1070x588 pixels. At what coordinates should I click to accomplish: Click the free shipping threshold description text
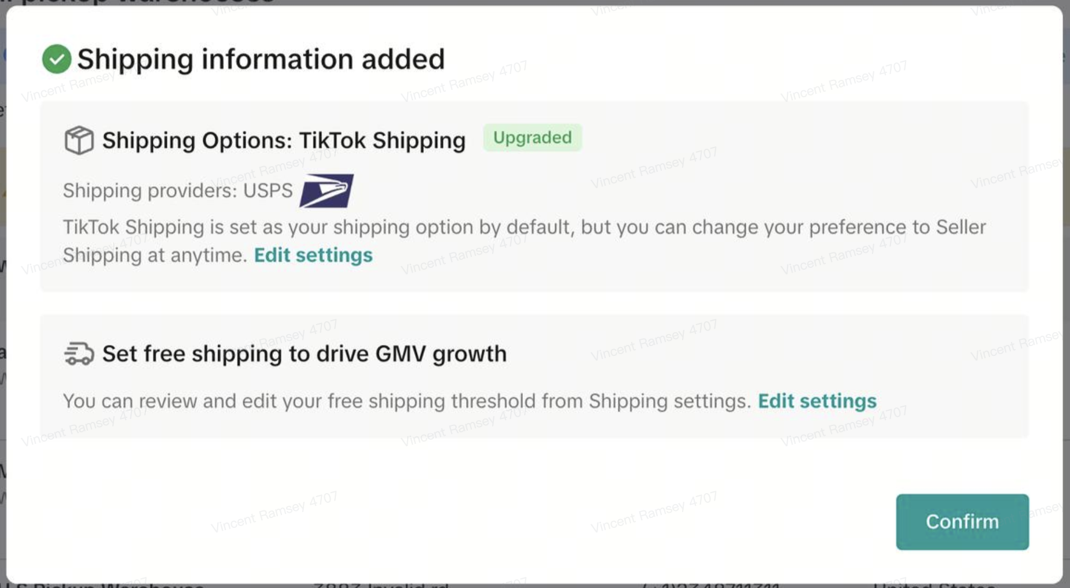(x=406, y=401)
